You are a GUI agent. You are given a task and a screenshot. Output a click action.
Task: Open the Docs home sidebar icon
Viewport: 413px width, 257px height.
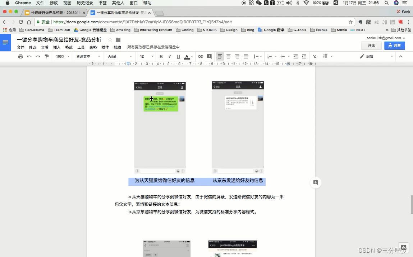click(x=5, y=42)
